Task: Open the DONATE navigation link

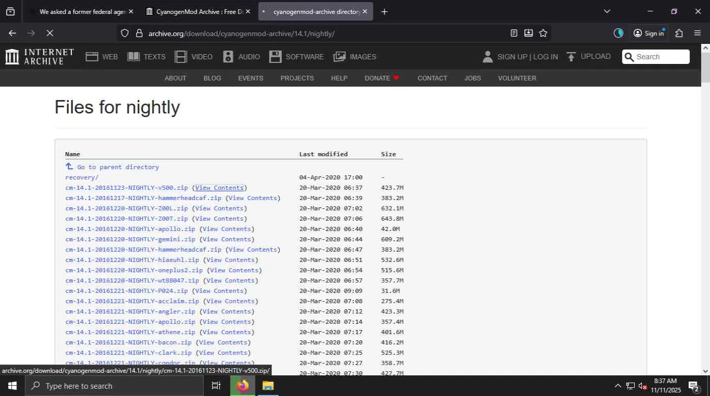Action: (x=382, y=78)
